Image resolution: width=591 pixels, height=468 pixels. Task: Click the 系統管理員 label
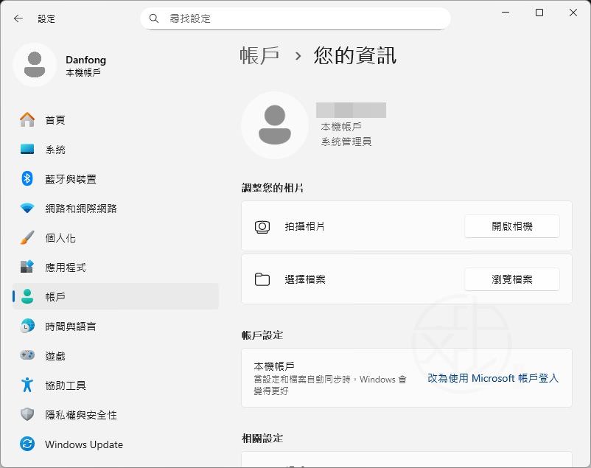(346, 142)
